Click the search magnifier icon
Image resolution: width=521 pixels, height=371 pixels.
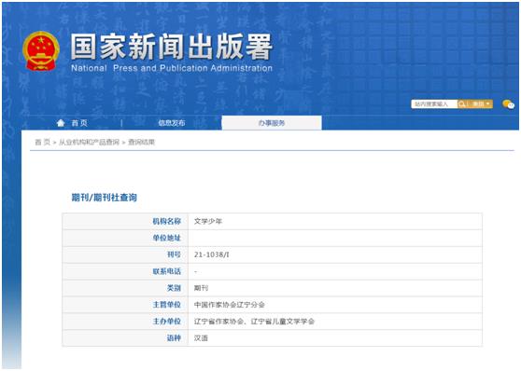click(461, 104)
